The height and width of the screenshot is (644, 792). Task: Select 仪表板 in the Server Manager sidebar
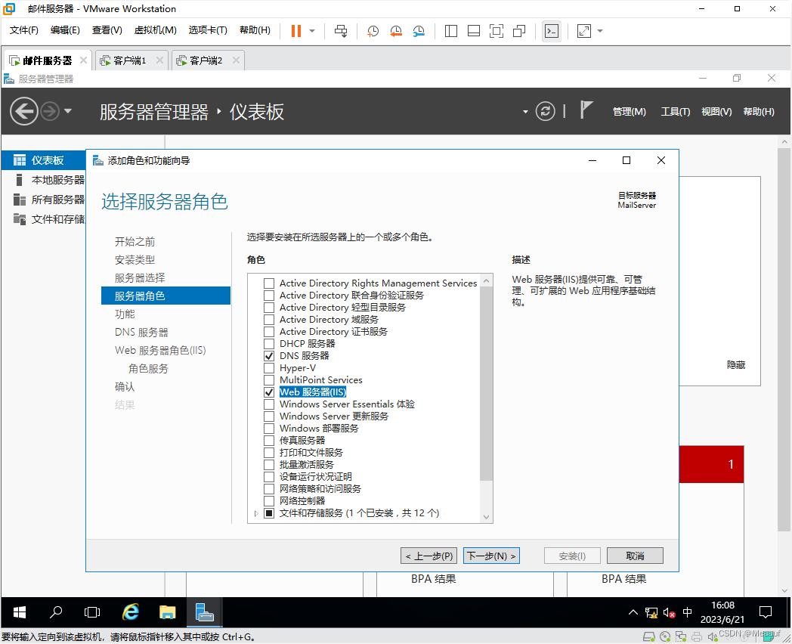[x=43, y=160]
